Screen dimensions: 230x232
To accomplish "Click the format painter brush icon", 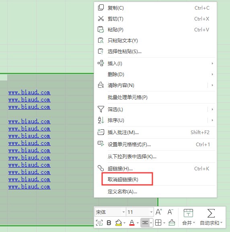I will click(172, 223).
